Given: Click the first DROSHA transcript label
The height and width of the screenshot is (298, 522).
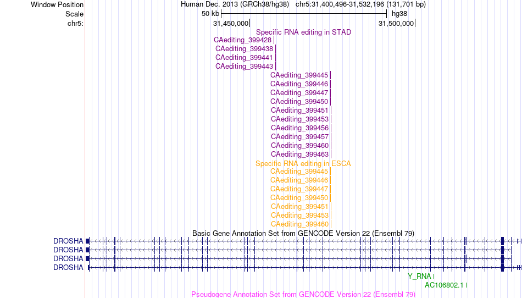Looking at the screenshot, I should (x=68, y=241).
